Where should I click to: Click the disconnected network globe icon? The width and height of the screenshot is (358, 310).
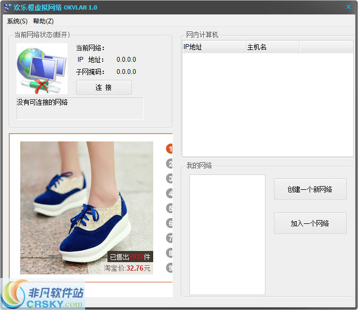42,69
